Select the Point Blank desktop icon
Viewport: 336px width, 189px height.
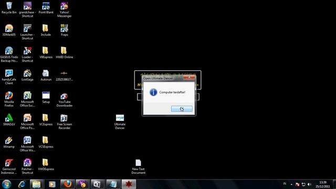[x=46, y=8]
